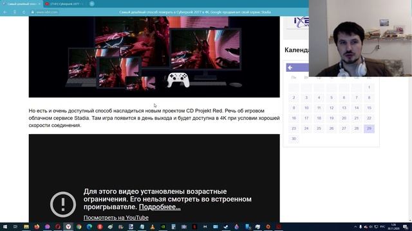Click the Stadia devices promo image
Screen dimensions: 412x231
coord(154,57)
